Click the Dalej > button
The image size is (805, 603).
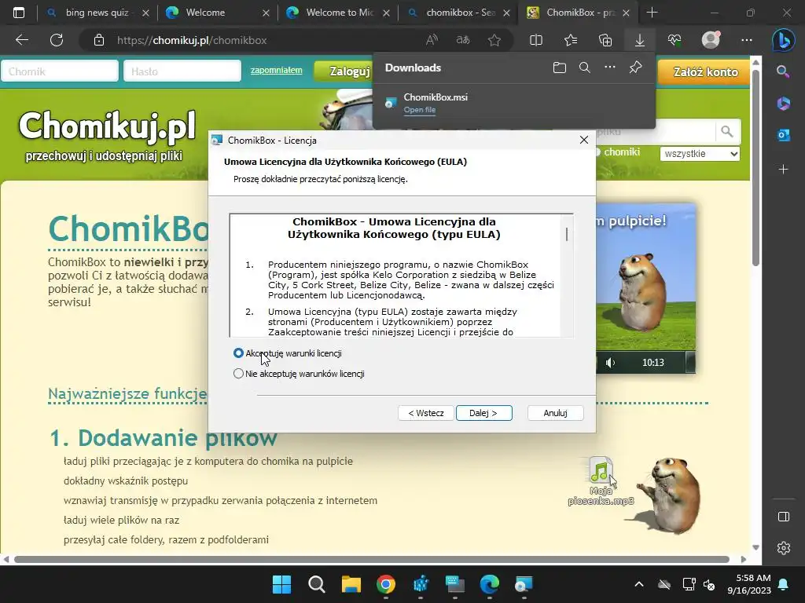coord(483,413)
